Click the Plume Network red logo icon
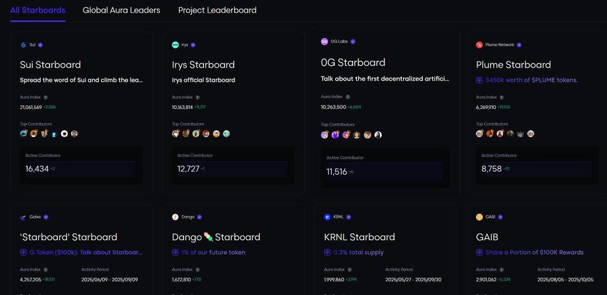 [x=479, y=45]
